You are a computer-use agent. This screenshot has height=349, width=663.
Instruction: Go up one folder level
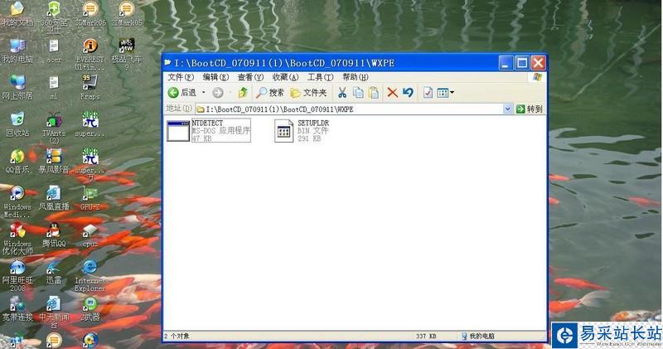coord(243,93)
